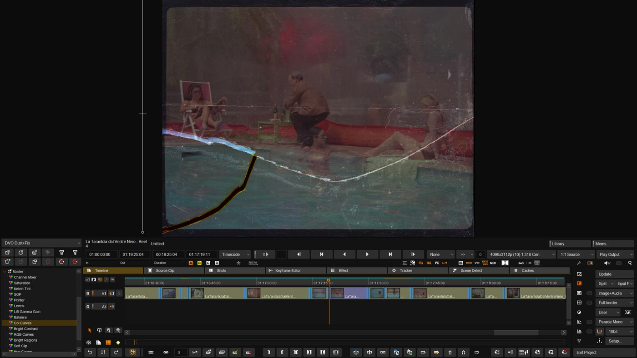Image resolution: width=637 pixels, height=358 pixels.
Task: Open the DVO Dust+Fix dropdown
Action: pos(41,243)
